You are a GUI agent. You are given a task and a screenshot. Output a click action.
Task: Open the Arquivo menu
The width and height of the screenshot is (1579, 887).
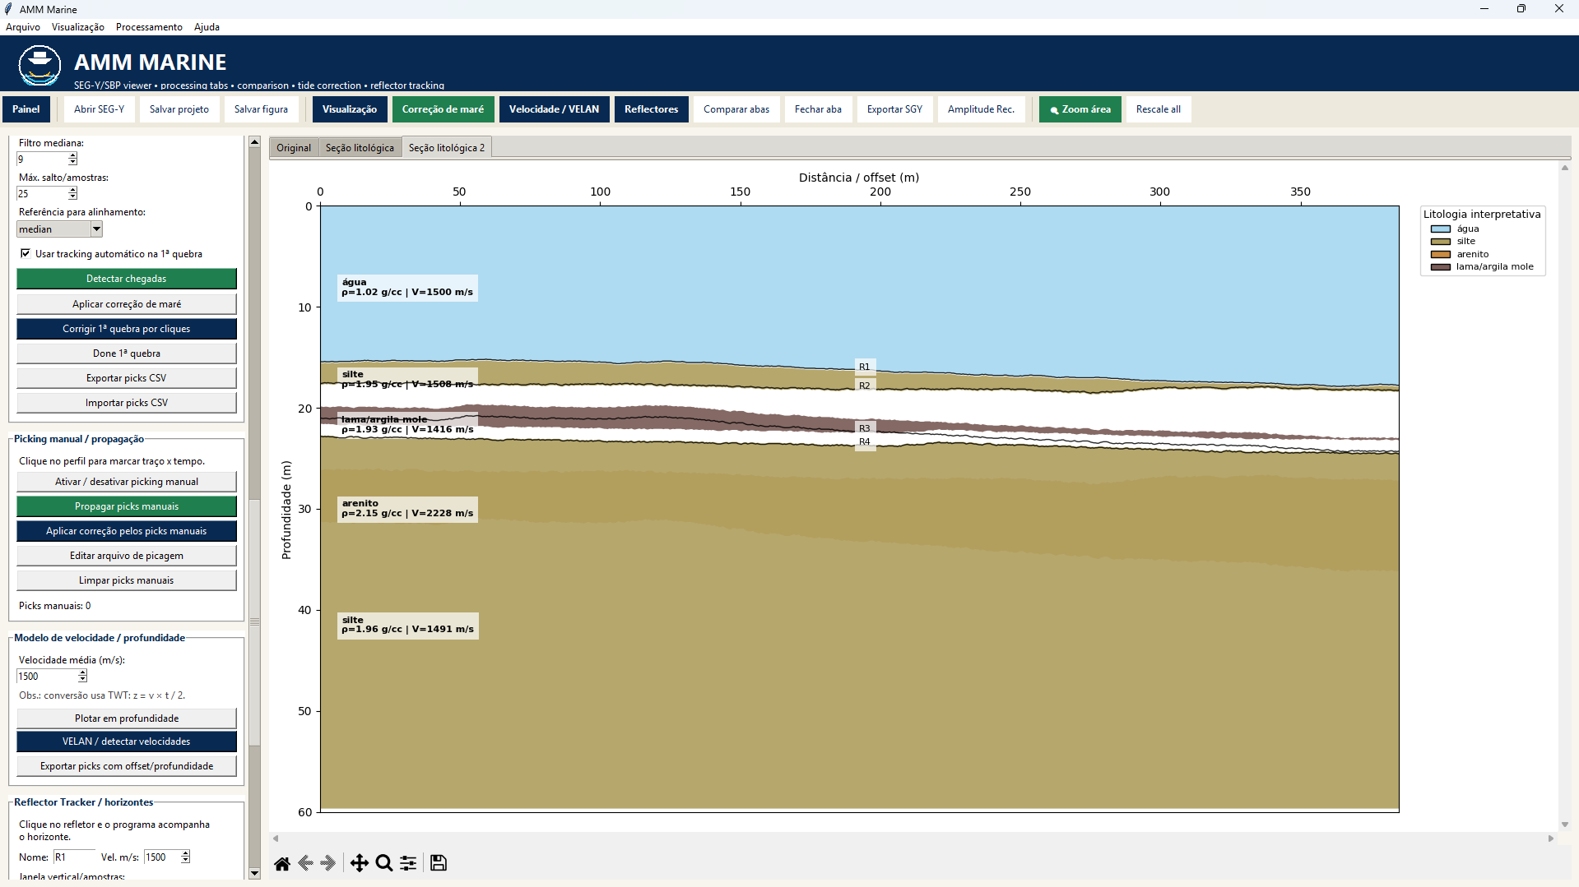pyautogui.click(x=23, y=27)
